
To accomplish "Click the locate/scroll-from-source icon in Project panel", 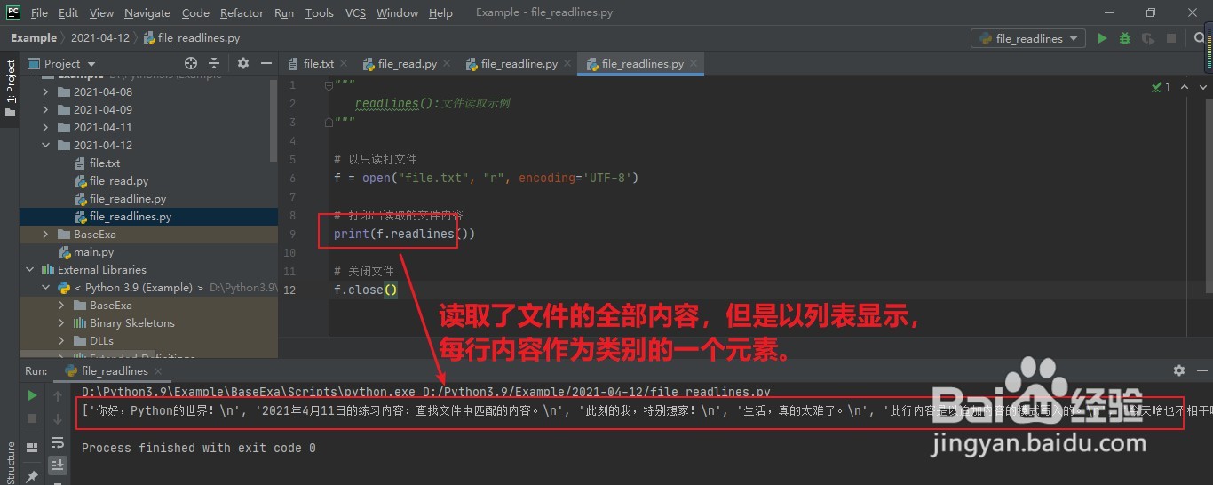I will 190,63.
